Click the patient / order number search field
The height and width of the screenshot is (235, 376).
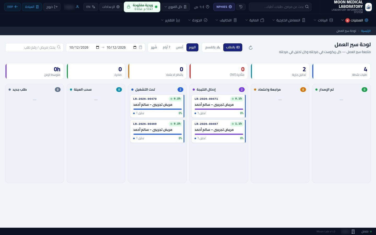[x=34, y=47]
